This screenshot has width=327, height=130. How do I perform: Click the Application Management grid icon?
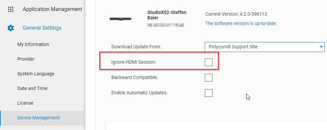10,9
